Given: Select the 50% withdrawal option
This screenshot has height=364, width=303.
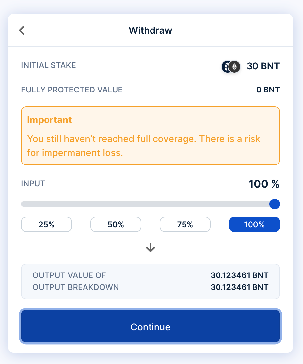Looking at the screenshot, I should click(116, 224).
